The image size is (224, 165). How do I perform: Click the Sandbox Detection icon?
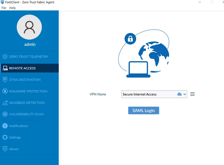[5, 103]
